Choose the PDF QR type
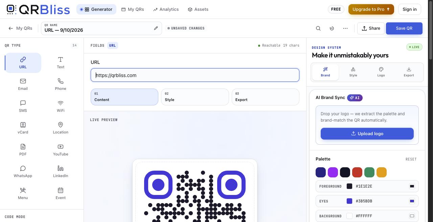 pos(23,150)
